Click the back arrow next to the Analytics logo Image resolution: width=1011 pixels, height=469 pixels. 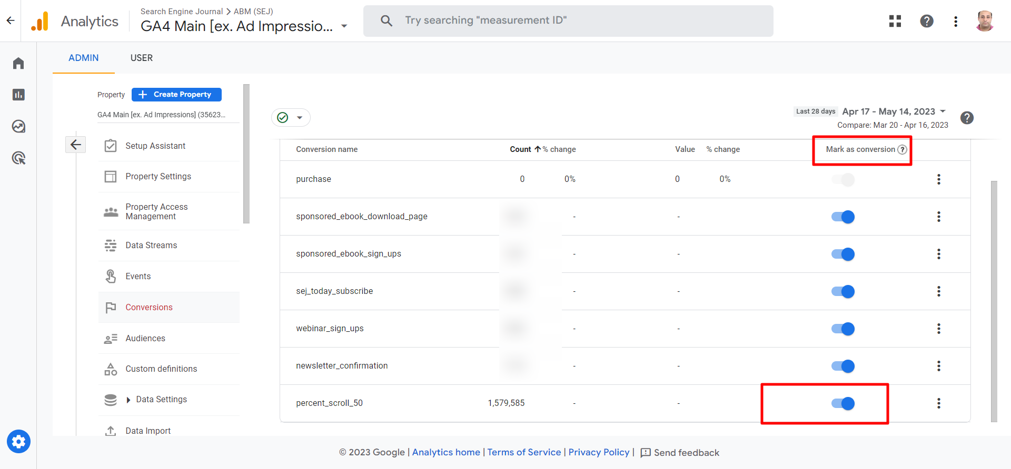pos(11,21)
